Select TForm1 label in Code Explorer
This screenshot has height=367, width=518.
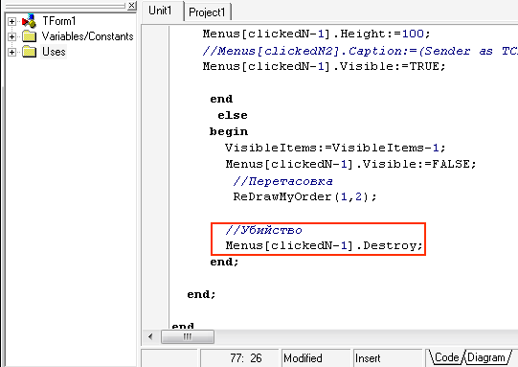pyautogui.click(x=59, y=21)
